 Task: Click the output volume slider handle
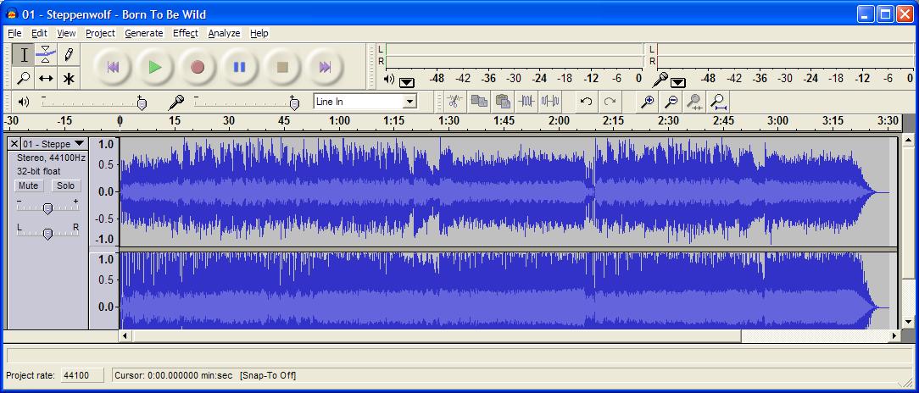click(142, 104)
